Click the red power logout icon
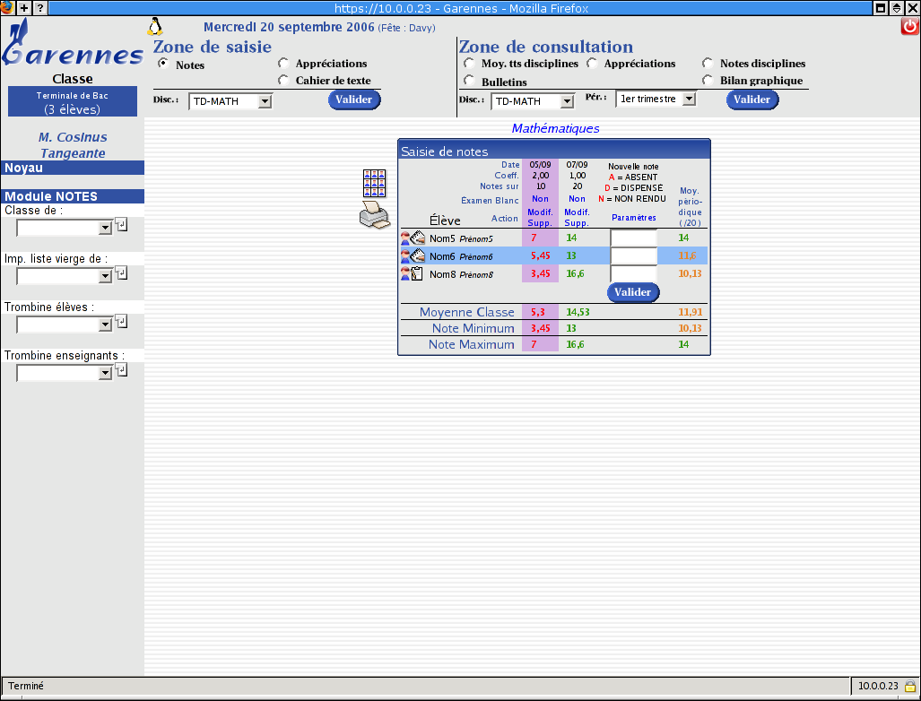The image size is (921, 701). pos(909,27)
